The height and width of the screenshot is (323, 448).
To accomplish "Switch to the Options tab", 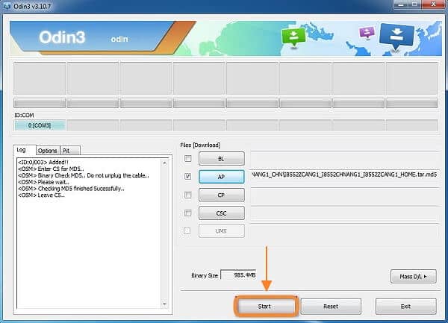I will 48,151.
